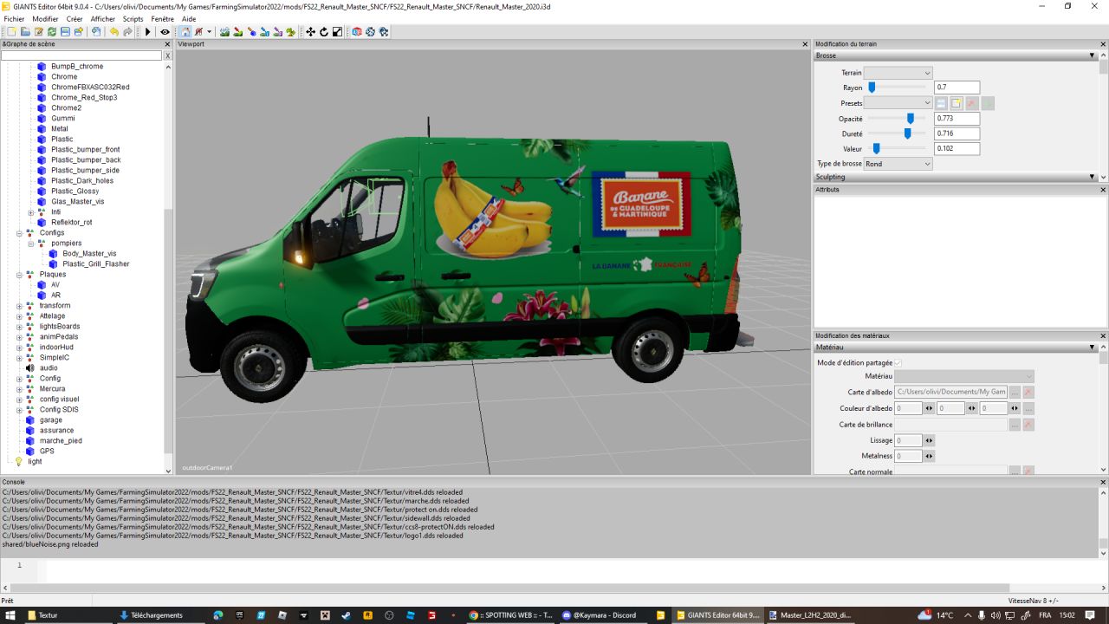Open the Créer menu
Viewport: 1109px width, 624px height.
[x=75, y=18]
